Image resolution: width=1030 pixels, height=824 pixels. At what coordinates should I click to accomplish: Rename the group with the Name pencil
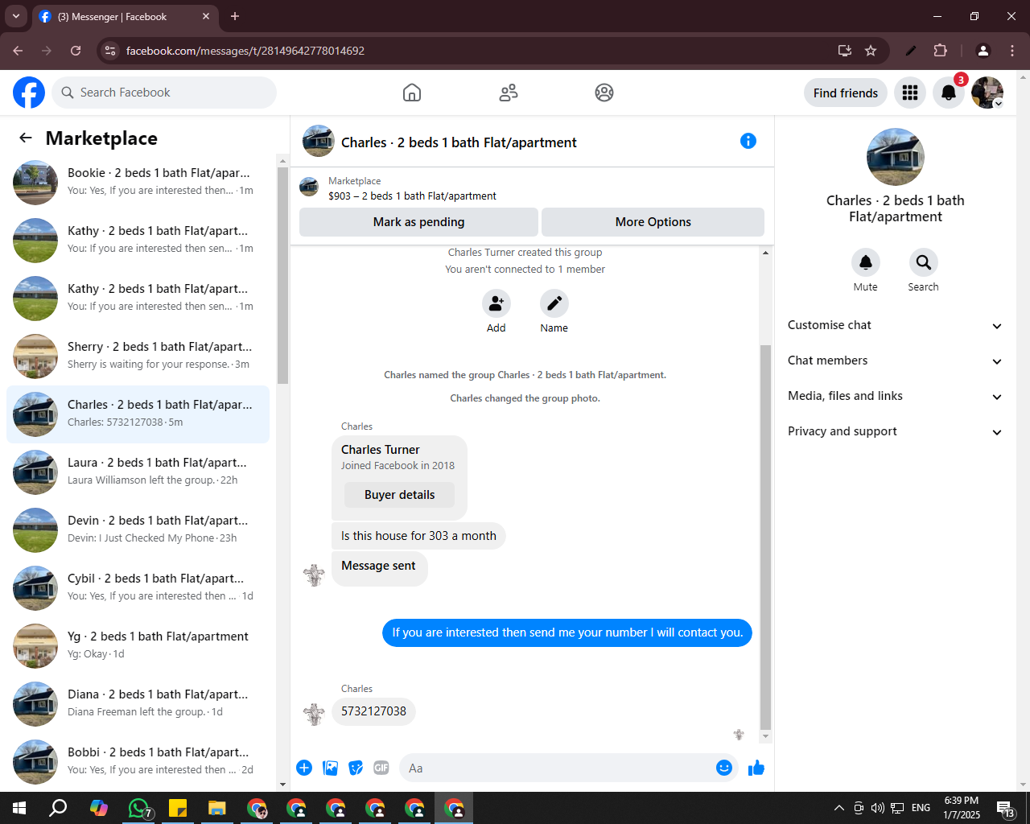click(x=554, y=303)
